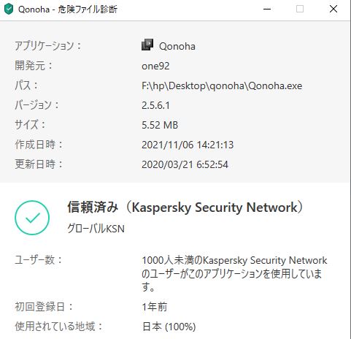Click the creation date 2021/11/06 value
351x339 pixels.
(x=188, y=145)
